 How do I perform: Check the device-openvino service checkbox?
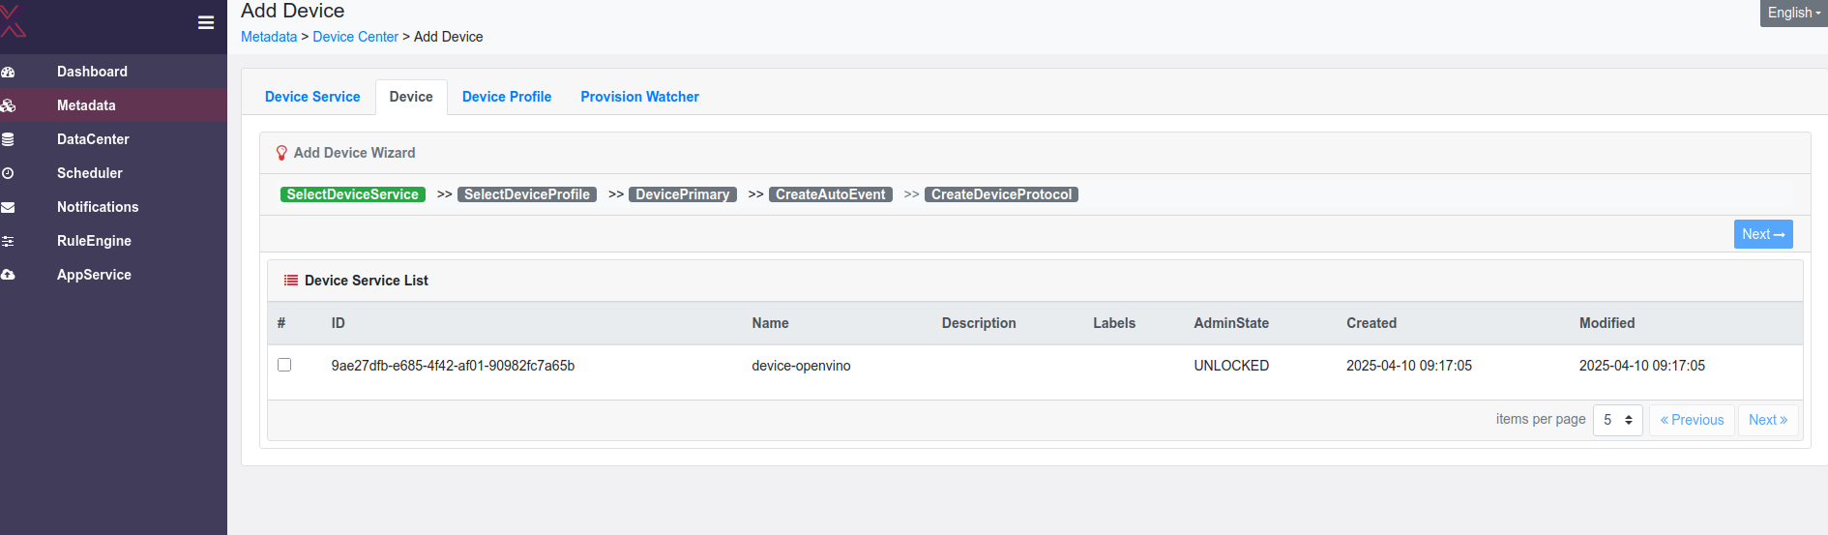coord(284,365)
